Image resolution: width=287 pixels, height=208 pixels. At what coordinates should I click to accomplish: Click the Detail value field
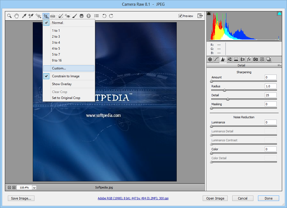[271, 95]
